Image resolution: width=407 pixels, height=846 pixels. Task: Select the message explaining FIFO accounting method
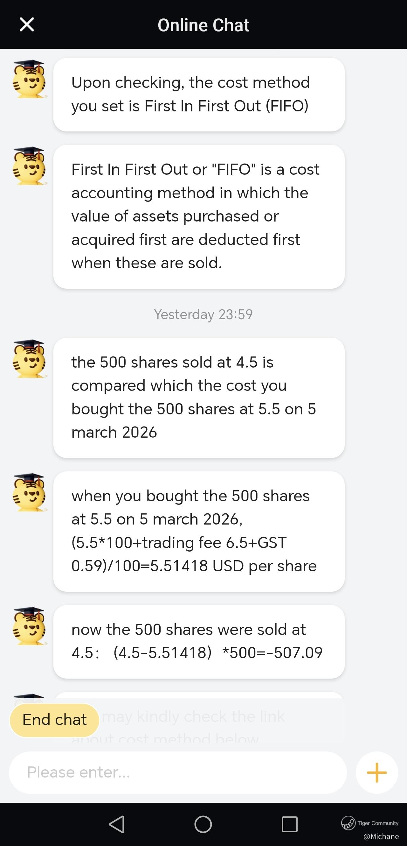[x=199, y=217]
